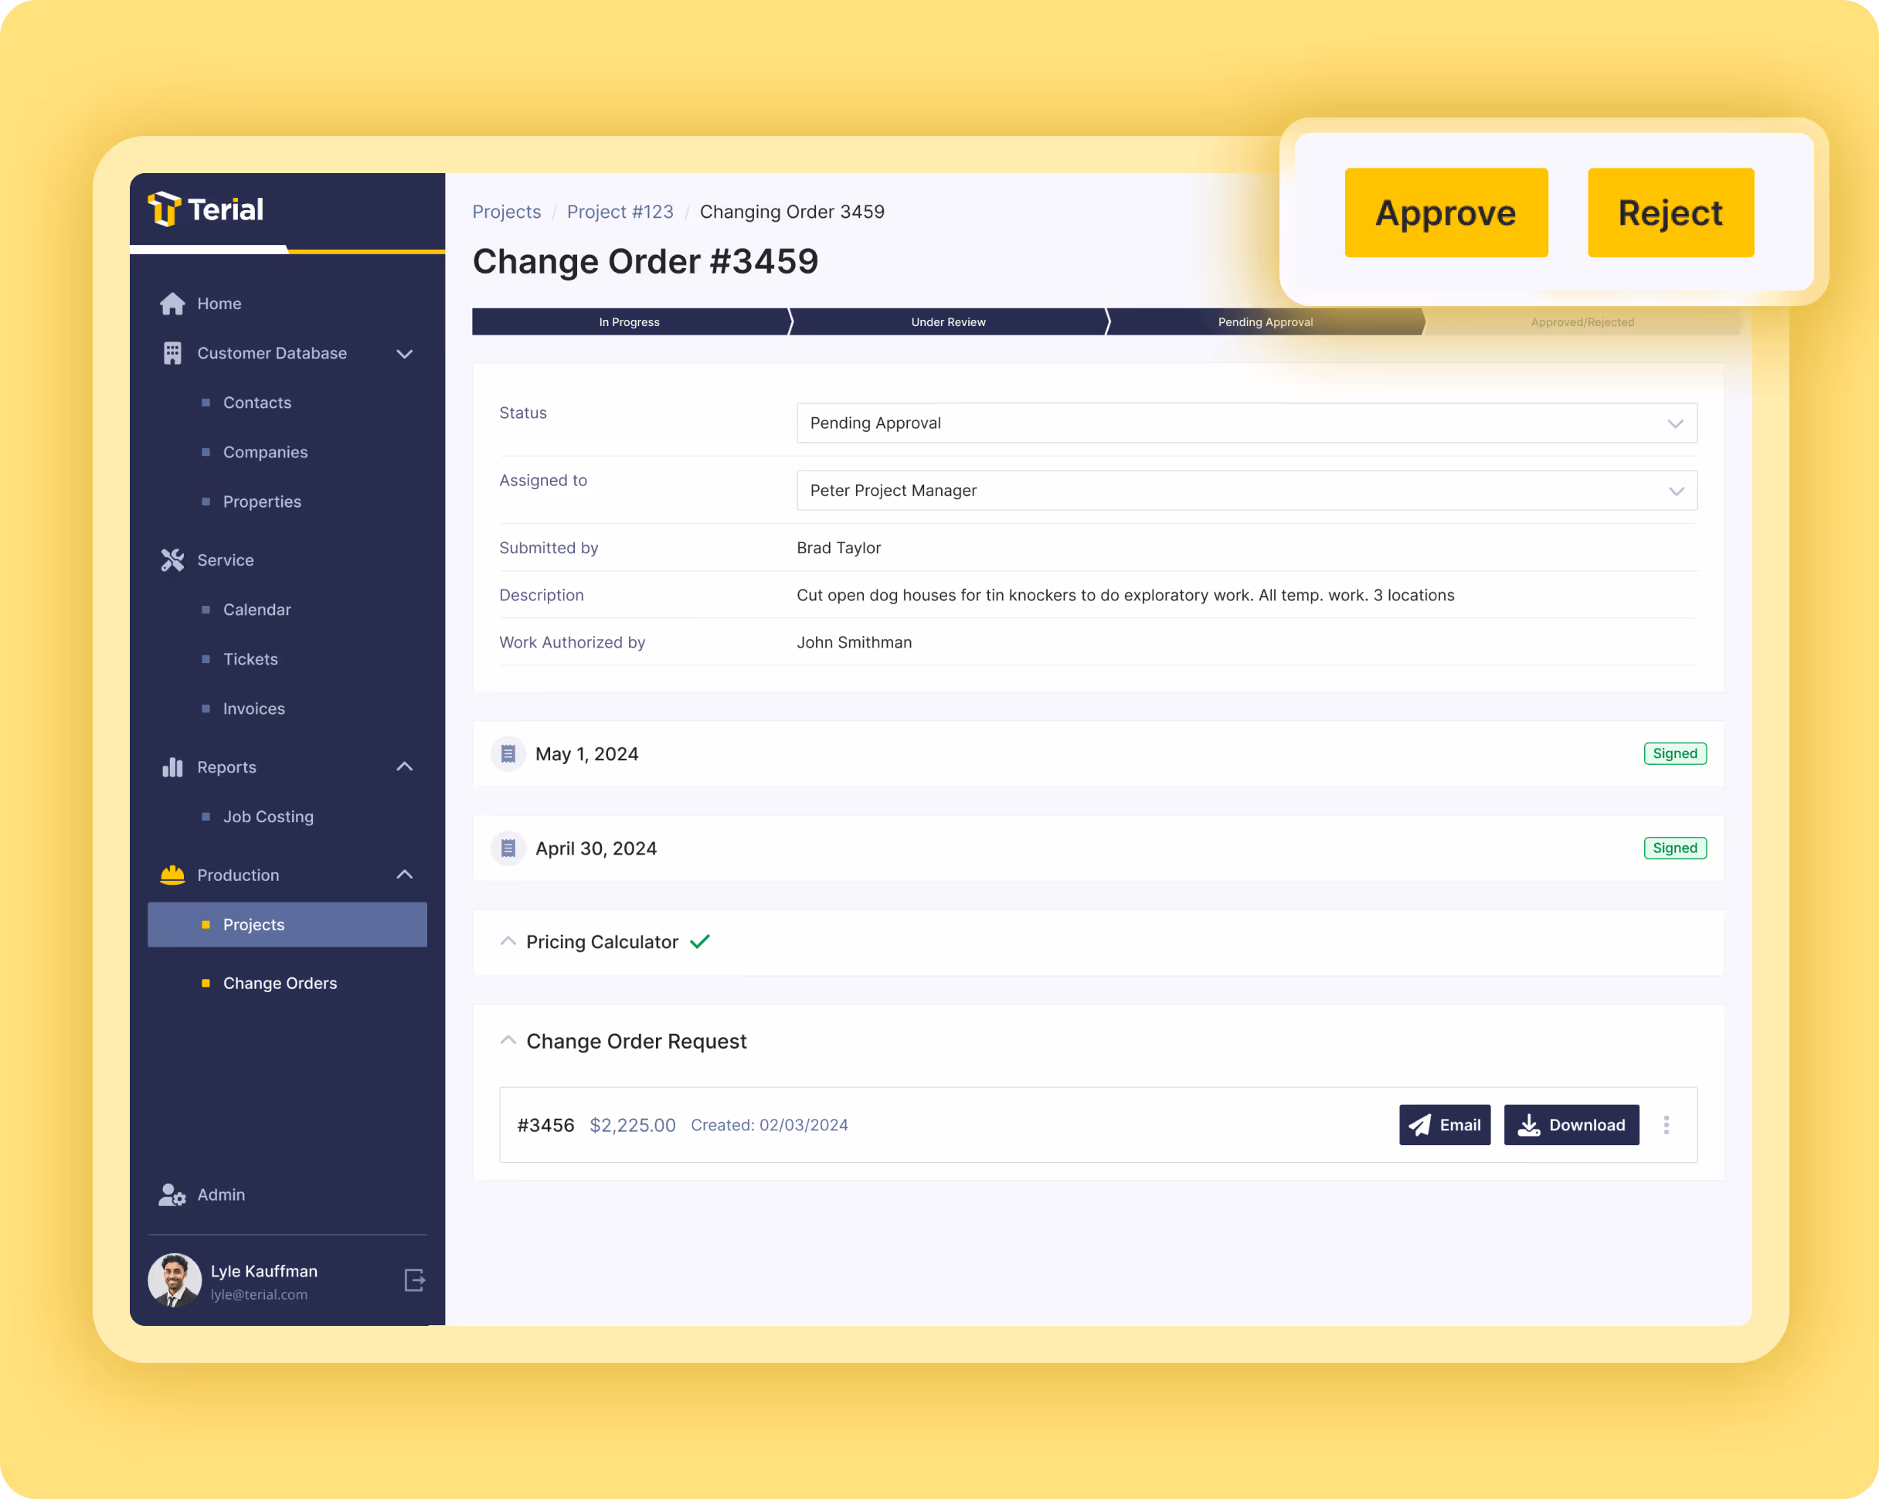
Task: Click the Reports bar chart icon
Action: coord(172,767)
